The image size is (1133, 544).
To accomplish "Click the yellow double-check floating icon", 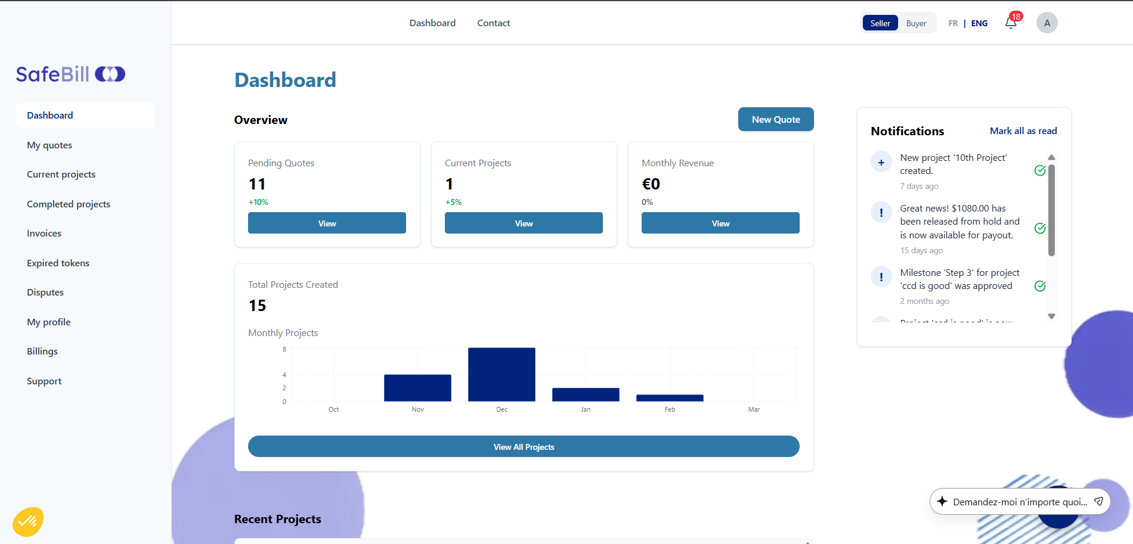I will 28,522.
